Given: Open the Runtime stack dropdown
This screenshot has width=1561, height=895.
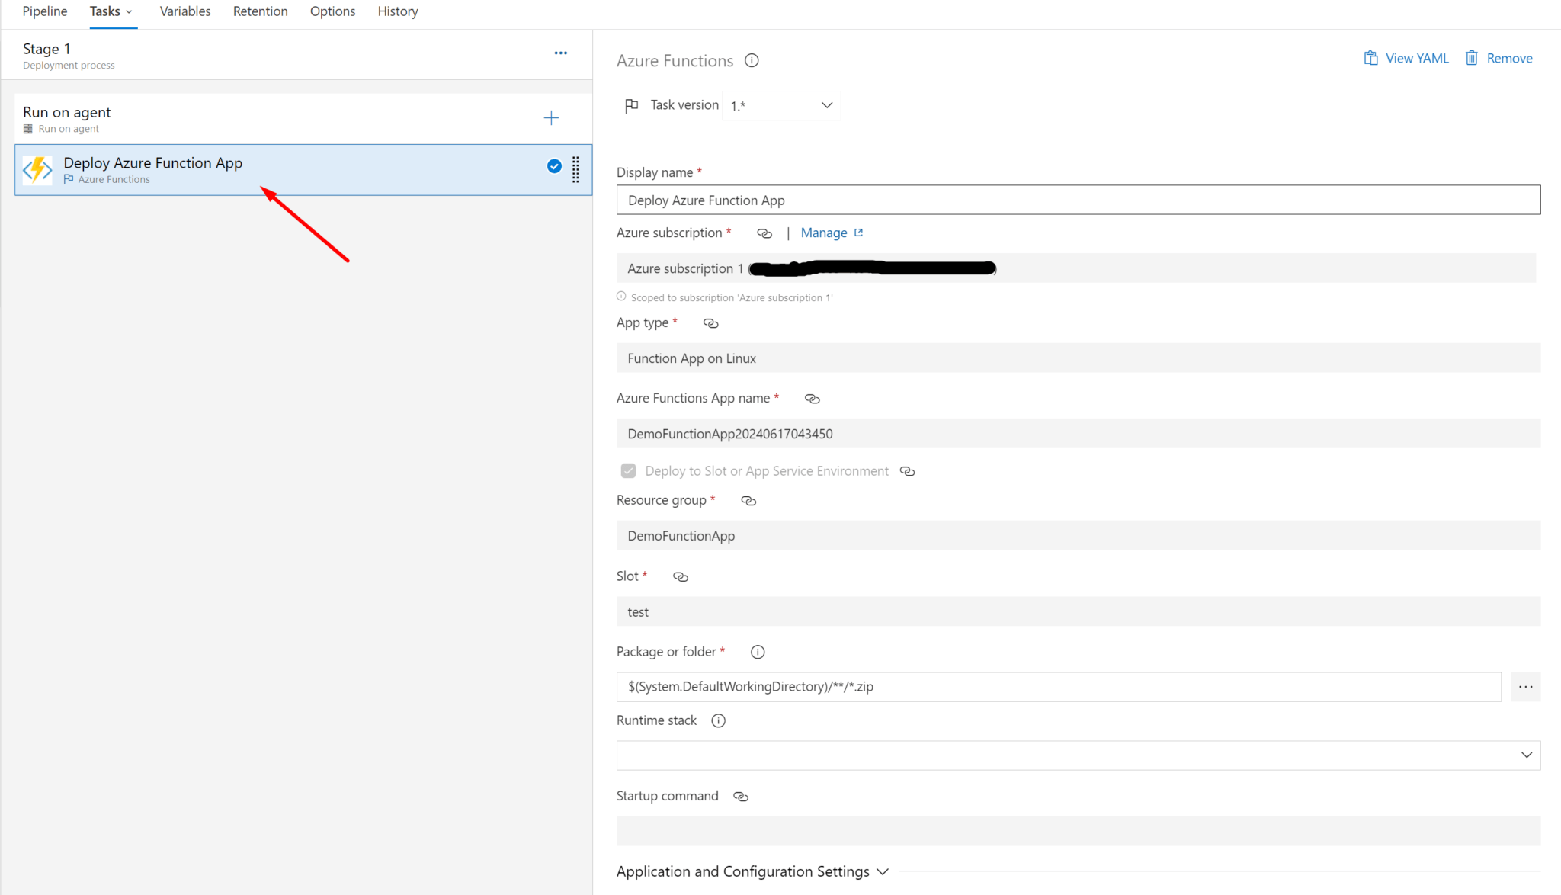Looking at the screenshot, I should (x=1526, y=755).
